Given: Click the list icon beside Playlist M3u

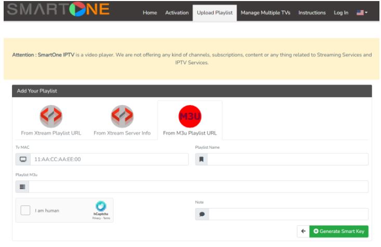Looking at the screenshot, I should [22, 187].
